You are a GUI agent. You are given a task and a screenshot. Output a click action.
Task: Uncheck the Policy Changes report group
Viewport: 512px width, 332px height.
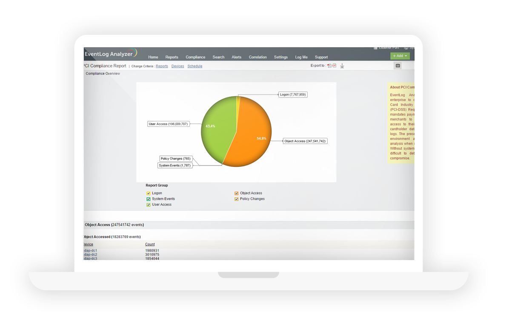[237, 199]
